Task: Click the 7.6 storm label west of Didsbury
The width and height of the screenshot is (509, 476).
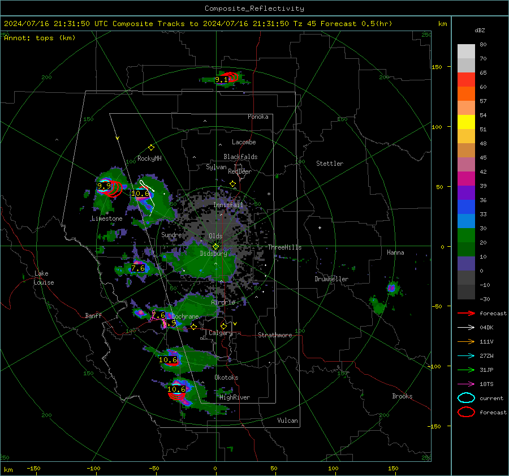Action: 138,268
